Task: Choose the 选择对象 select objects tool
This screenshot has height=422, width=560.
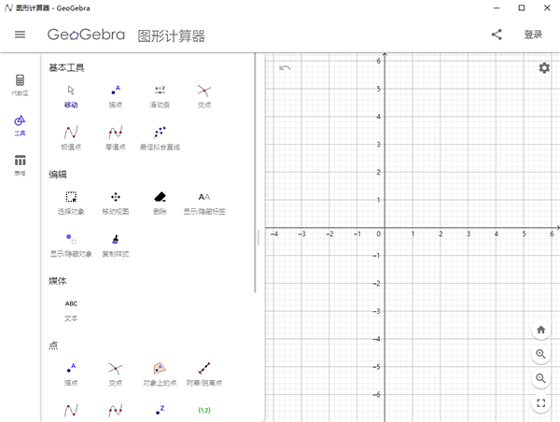Action: tap(71, 204)
